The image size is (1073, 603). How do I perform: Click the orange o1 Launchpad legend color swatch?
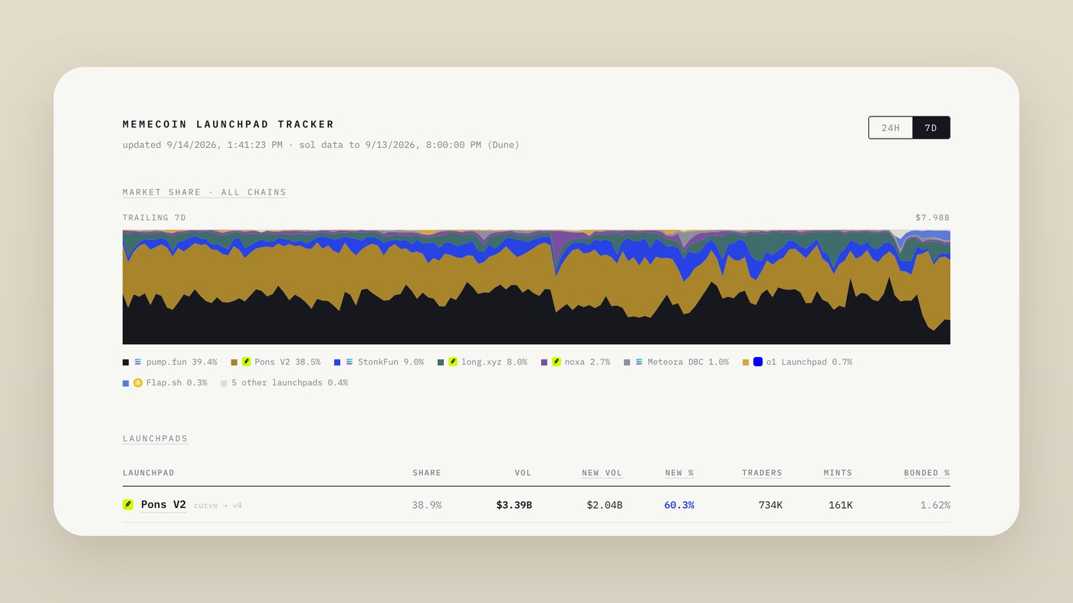click(x=746, y=362)
